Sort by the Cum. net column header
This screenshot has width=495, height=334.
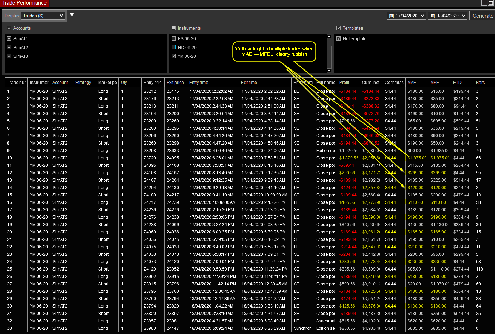(371, 83)
